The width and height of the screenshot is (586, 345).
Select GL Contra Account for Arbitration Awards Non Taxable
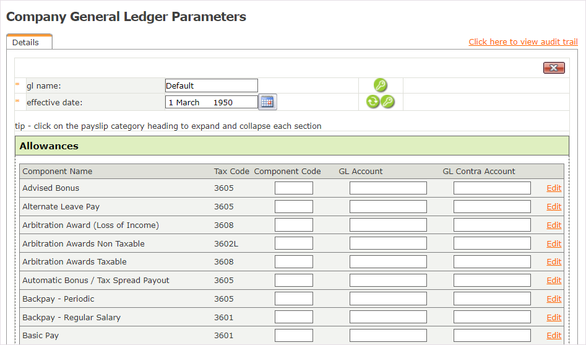click(492, 243)
